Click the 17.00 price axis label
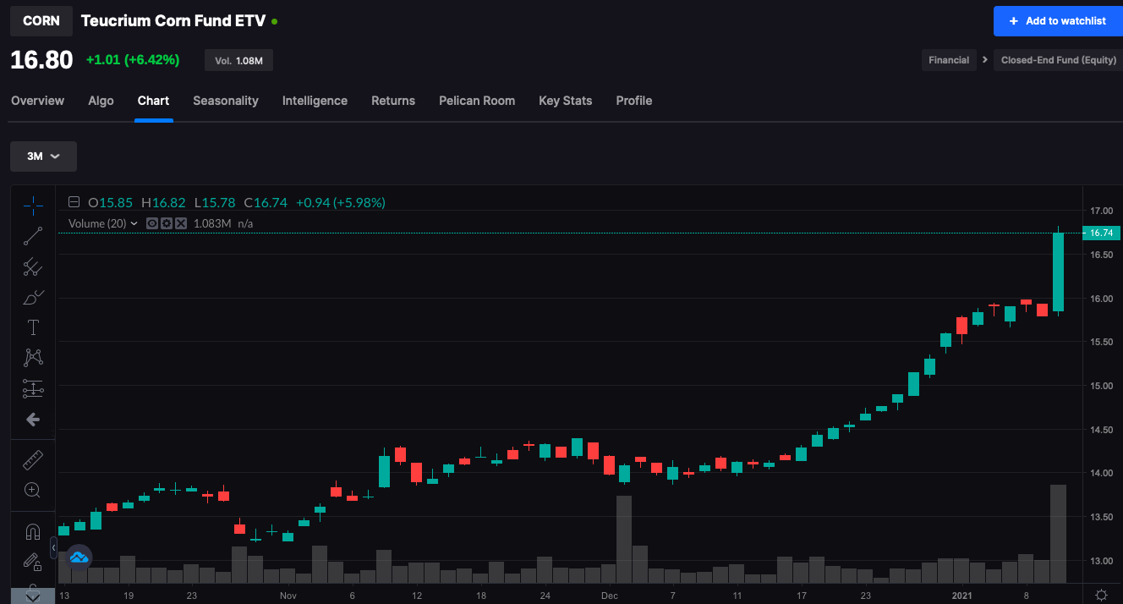 pyautogui.click(x=1101, y=211)
